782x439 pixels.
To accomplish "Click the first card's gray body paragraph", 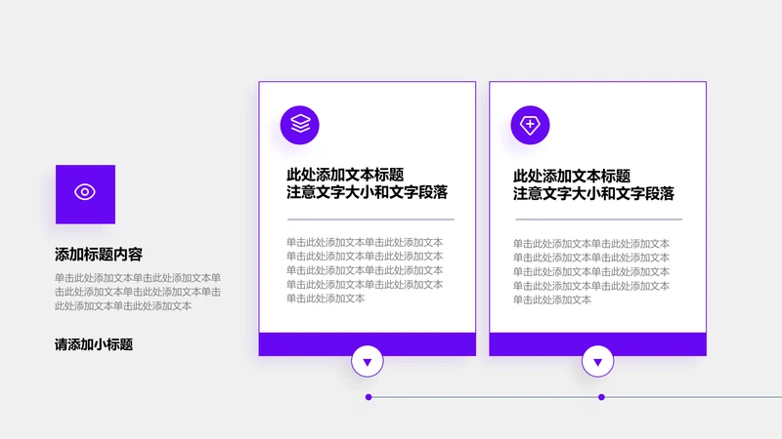I will (x=365, y=270).
